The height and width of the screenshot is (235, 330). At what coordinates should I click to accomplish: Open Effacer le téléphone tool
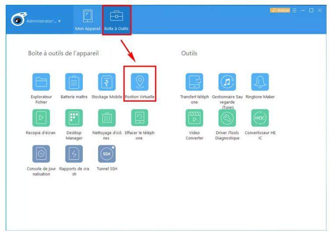pos(139,118)
